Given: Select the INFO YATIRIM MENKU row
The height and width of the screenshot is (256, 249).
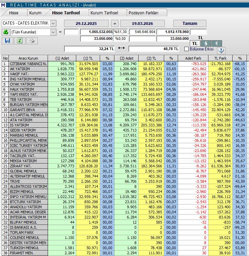Looking at the screenshot, I should coord(124,197).
